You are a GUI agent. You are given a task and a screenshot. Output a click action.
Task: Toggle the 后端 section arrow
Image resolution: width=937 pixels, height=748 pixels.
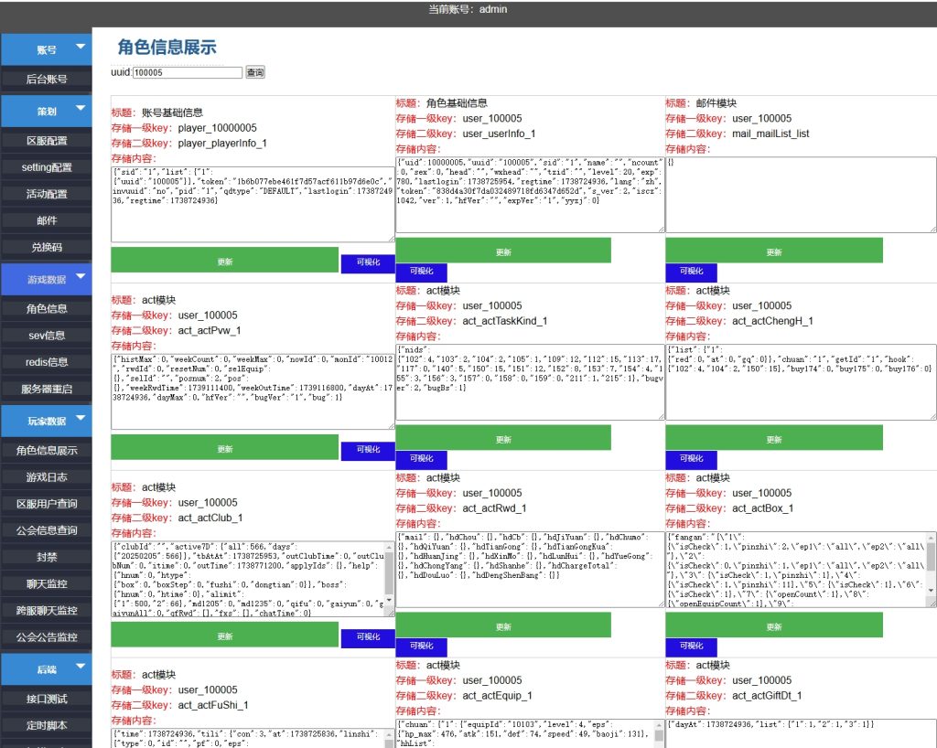[x=81, y=667]
